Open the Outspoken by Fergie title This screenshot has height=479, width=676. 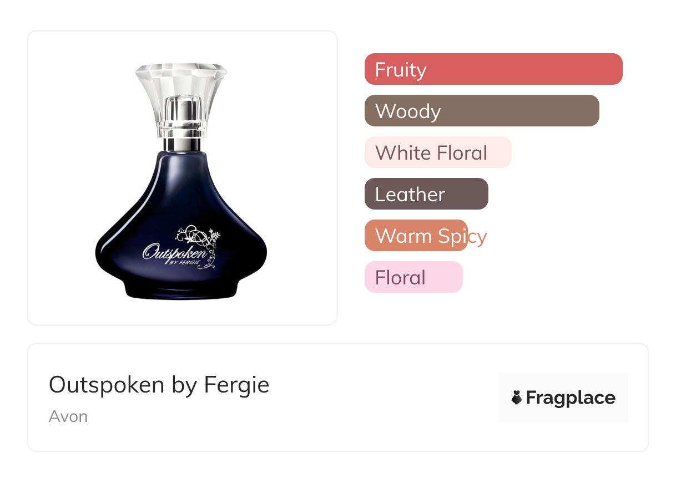(159, 385)
